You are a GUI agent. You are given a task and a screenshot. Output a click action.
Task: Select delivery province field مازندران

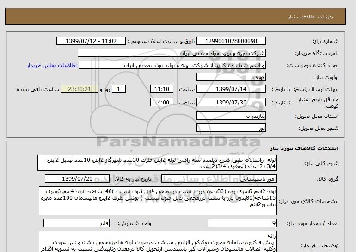click(231, 116)
